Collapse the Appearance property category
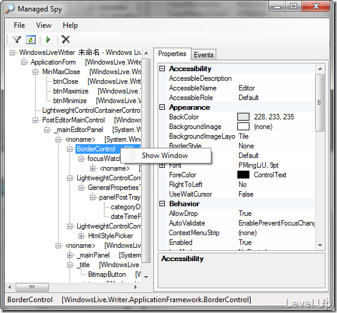The width and height of the screenshot is (337, 313). [162, 107]
